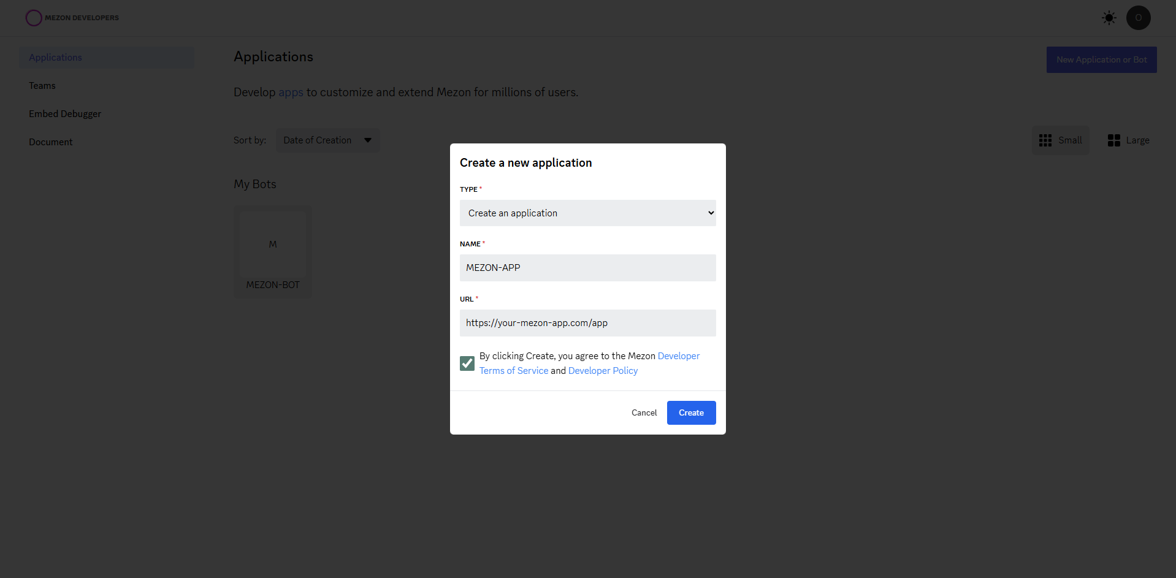Click New Application or Bot button
This screenshot has width=1176, height=578.
tap(1101, 60)
